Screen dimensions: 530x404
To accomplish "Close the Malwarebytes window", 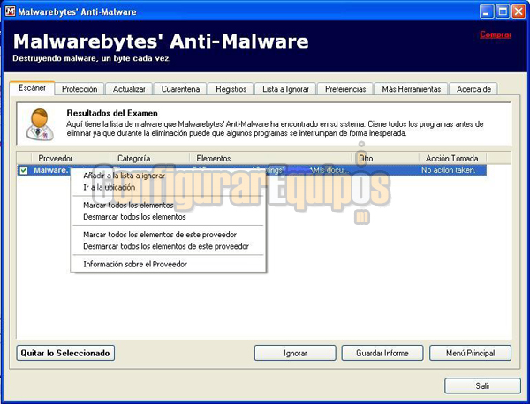I will pyautogui.click(x=519, y=11).
